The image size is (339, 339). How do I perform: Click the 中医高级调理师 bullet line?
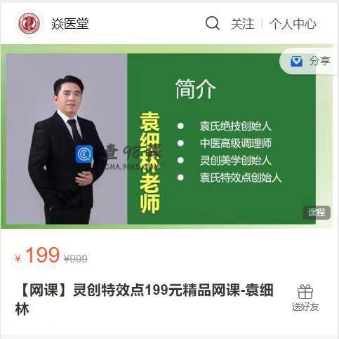[x=236, y=143]
